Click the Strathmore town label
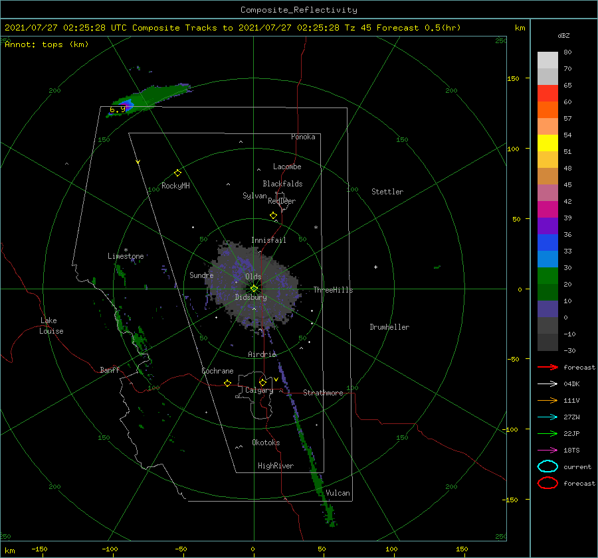This screenshot has height=558, width=598. point(323,393)
